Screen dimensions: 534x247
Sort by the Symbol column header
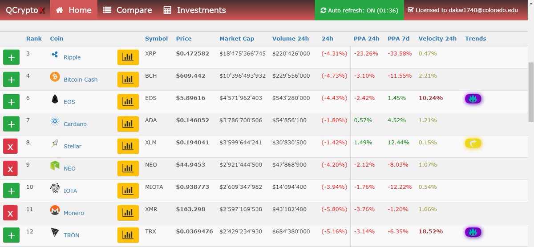pos(156,39)
